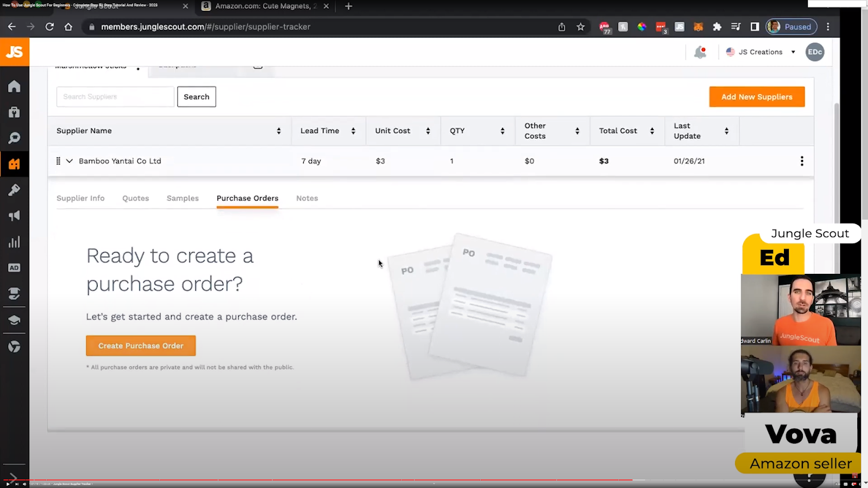868x488 pixels.
Task: Reload the page
Action: 49,27
